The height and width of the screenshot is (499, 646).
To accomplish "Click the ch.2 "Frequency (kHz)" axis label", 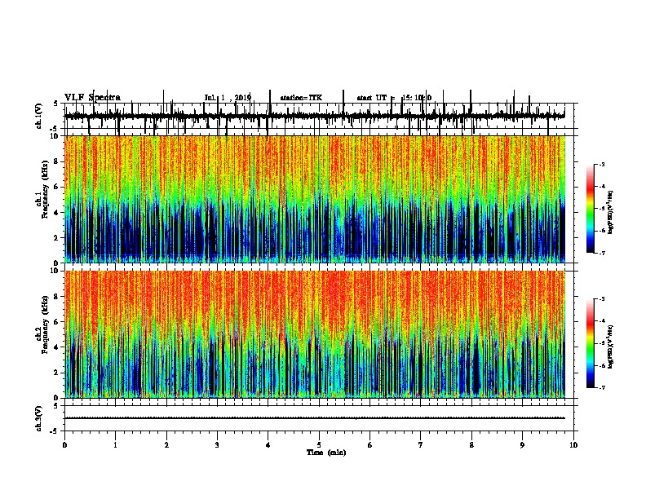I will click(45, 325).
